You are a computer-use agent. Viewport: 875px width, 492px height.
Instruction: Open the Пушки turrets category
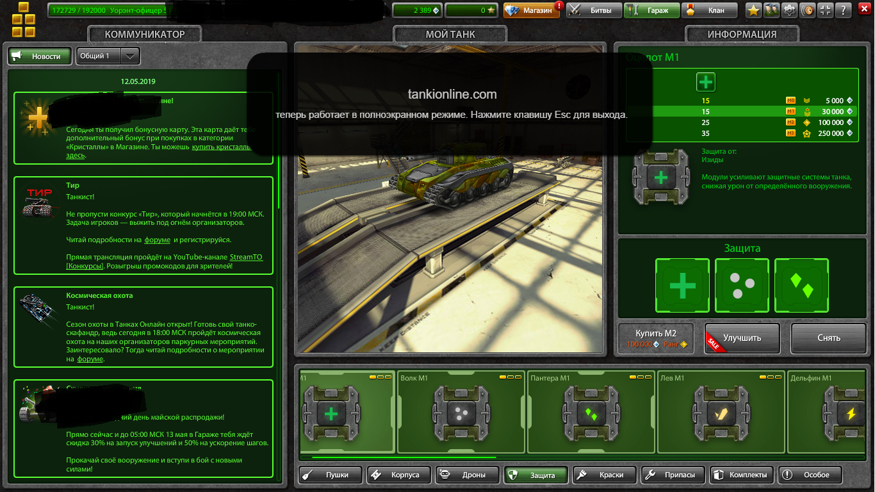330,475
